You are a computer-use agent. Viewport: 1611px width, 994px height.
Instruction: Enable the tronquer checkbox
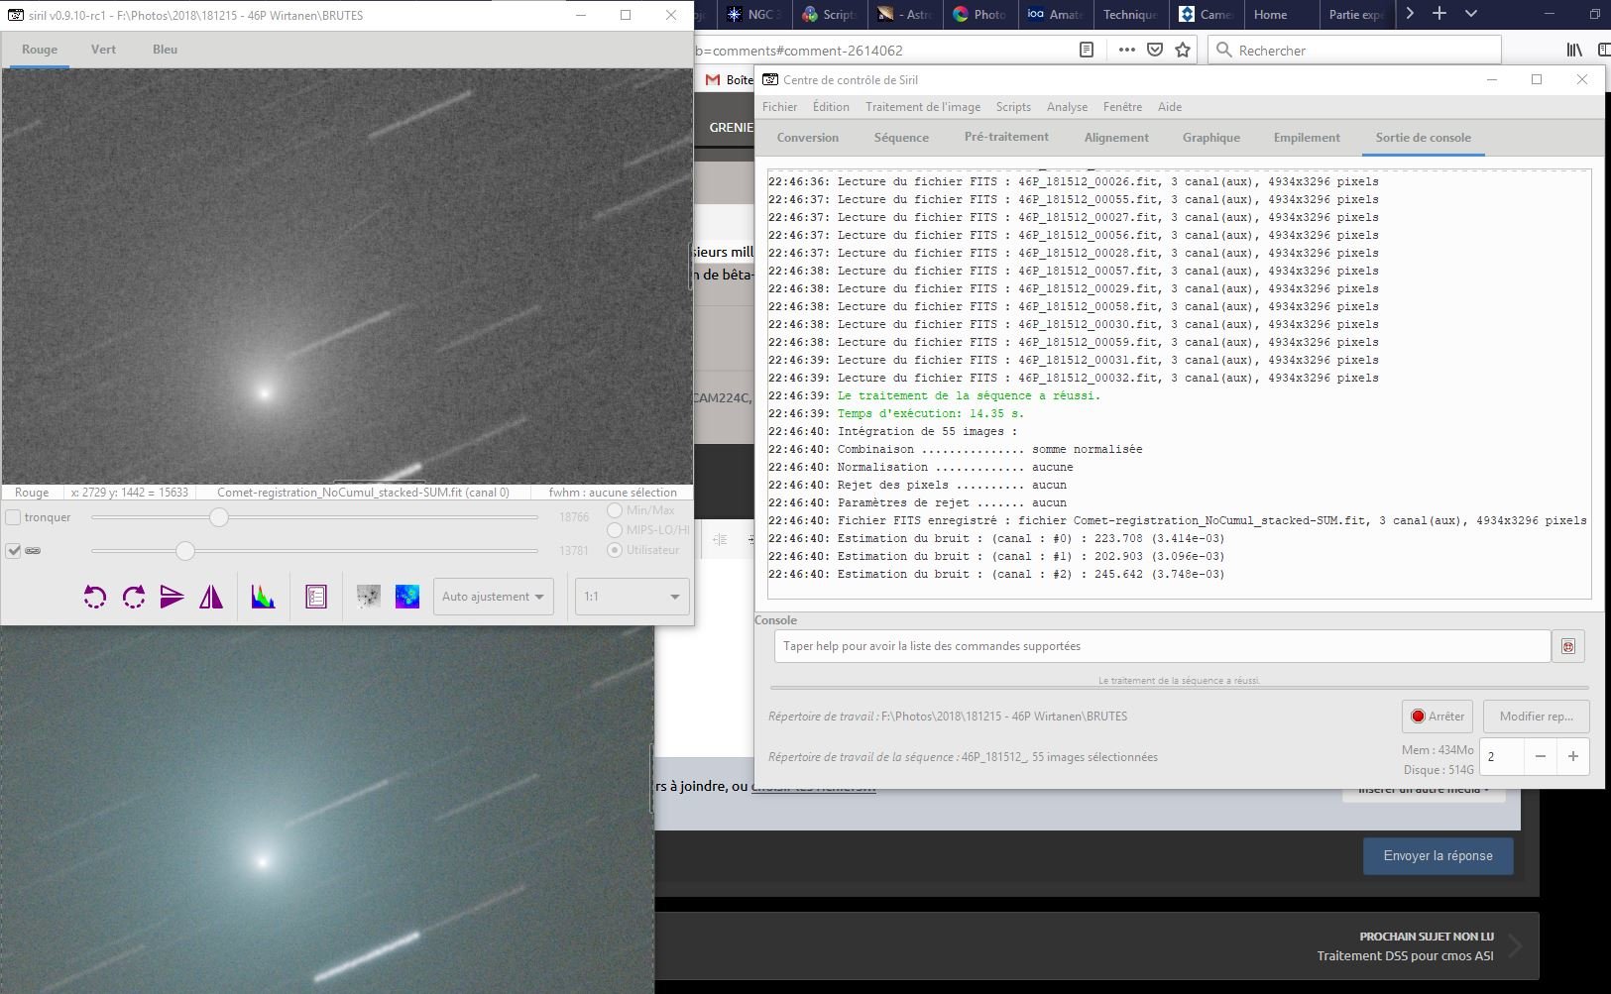[x=14, y=517]
